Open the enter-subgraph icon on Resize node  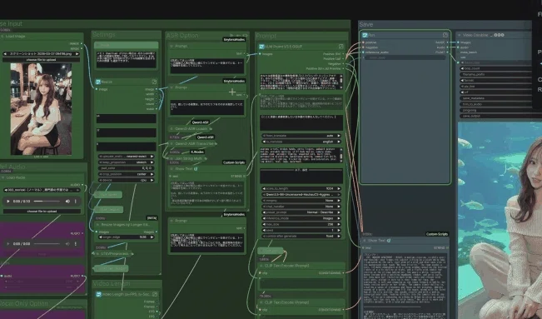tap(154, 82)
